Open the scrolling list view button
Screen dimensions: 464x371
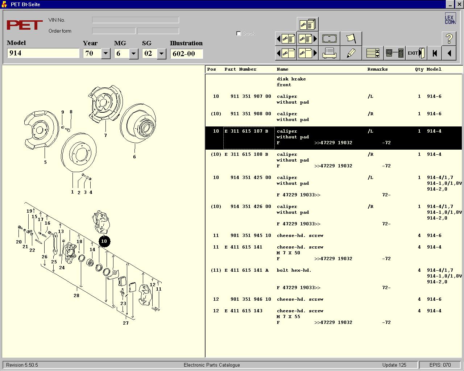pos(373,53)
